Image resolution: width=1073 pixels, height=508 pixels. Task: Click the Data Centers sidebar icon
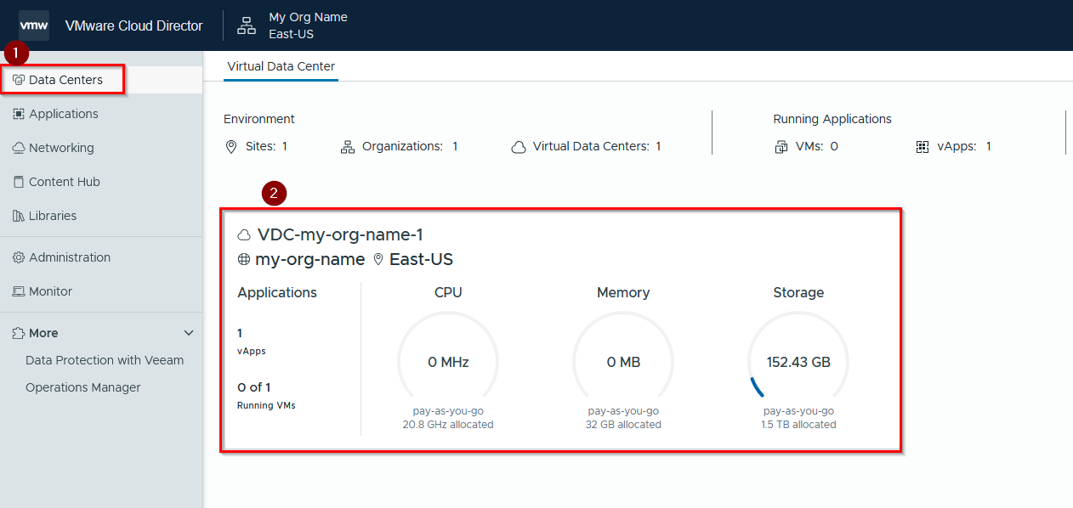pyautogui.click(x=19, y=80)
